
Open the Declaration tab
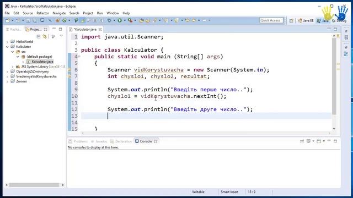coord(121,141)
